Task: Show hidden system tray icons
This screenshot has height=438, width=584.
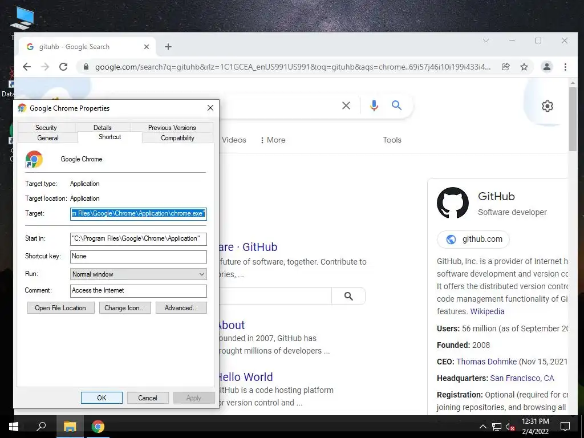Action: click(x=482, y=427)
